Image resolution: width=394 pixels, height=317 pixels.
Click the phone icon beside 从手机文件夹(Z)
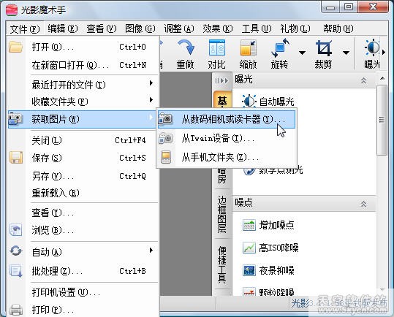[166, 157]
